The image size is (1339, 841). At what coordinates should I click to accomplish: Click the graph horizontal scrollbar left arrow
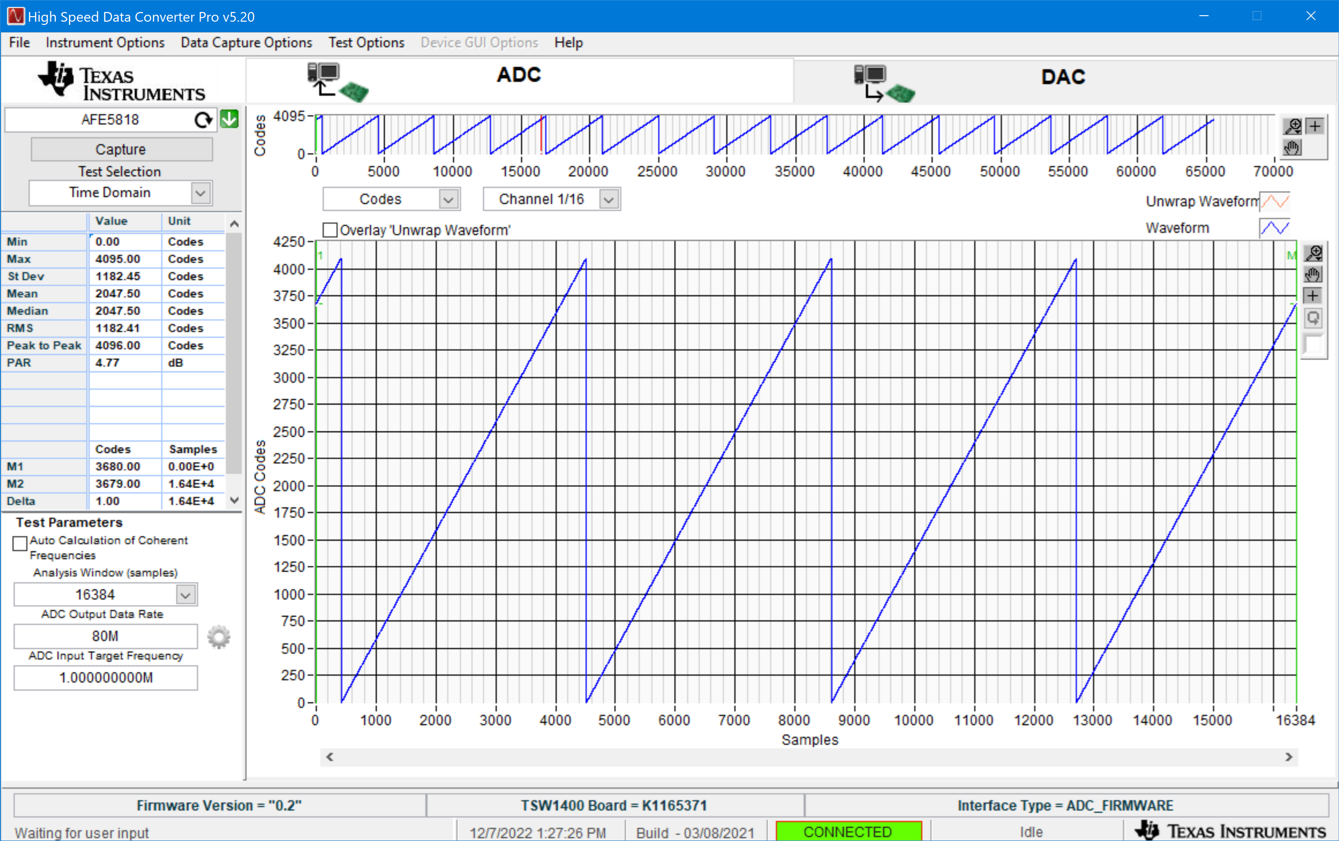pos(330,757)
